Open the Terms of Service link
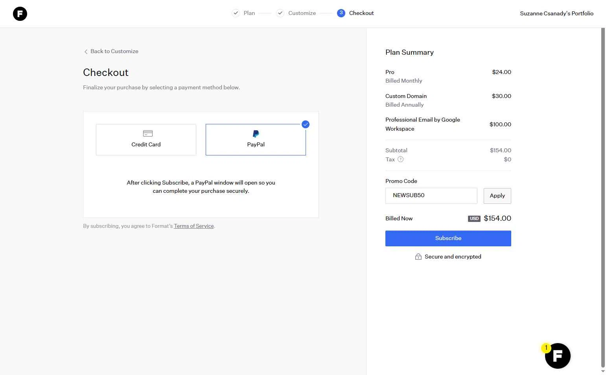This screenshot has height=375, width=606. (194, 226)
